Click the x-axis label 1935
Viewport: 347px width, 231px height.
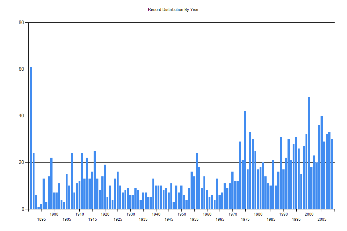[143, 219]
